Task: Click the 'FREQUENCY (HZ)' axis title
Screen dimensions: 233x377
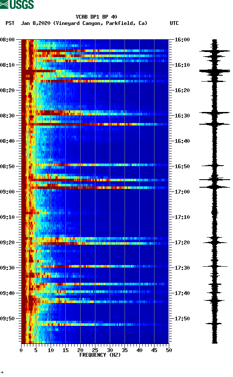Action: (100, 355)
